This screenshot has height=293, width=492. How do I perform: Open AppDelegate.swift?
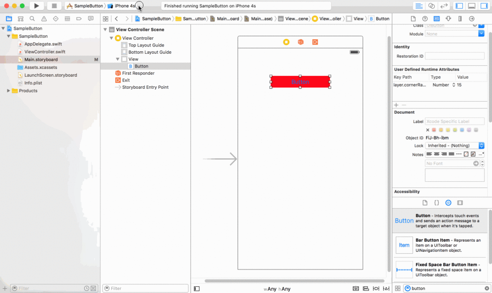pyautogui.click(x=43, y=44)
